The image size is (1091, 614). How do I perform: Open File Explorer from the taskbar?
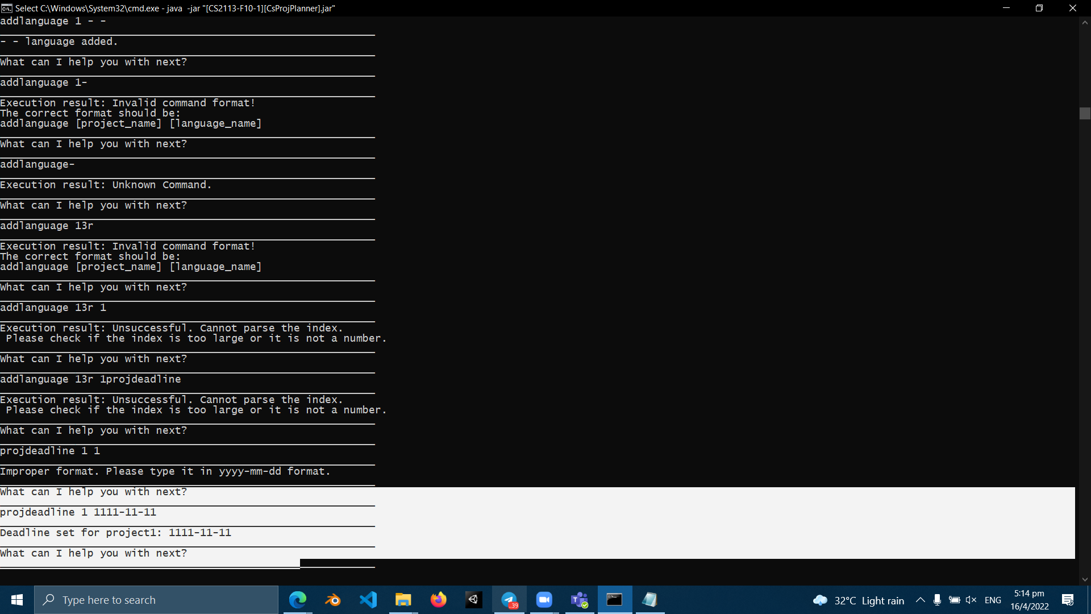point(403,600)
